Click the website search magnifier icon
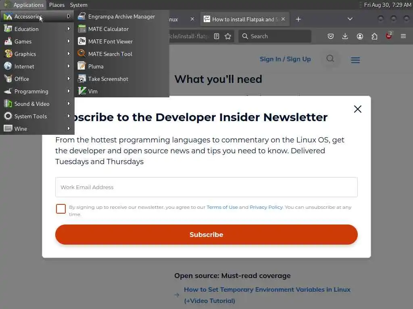The height and width of the screenshot is (309, 413). (330, 59)
